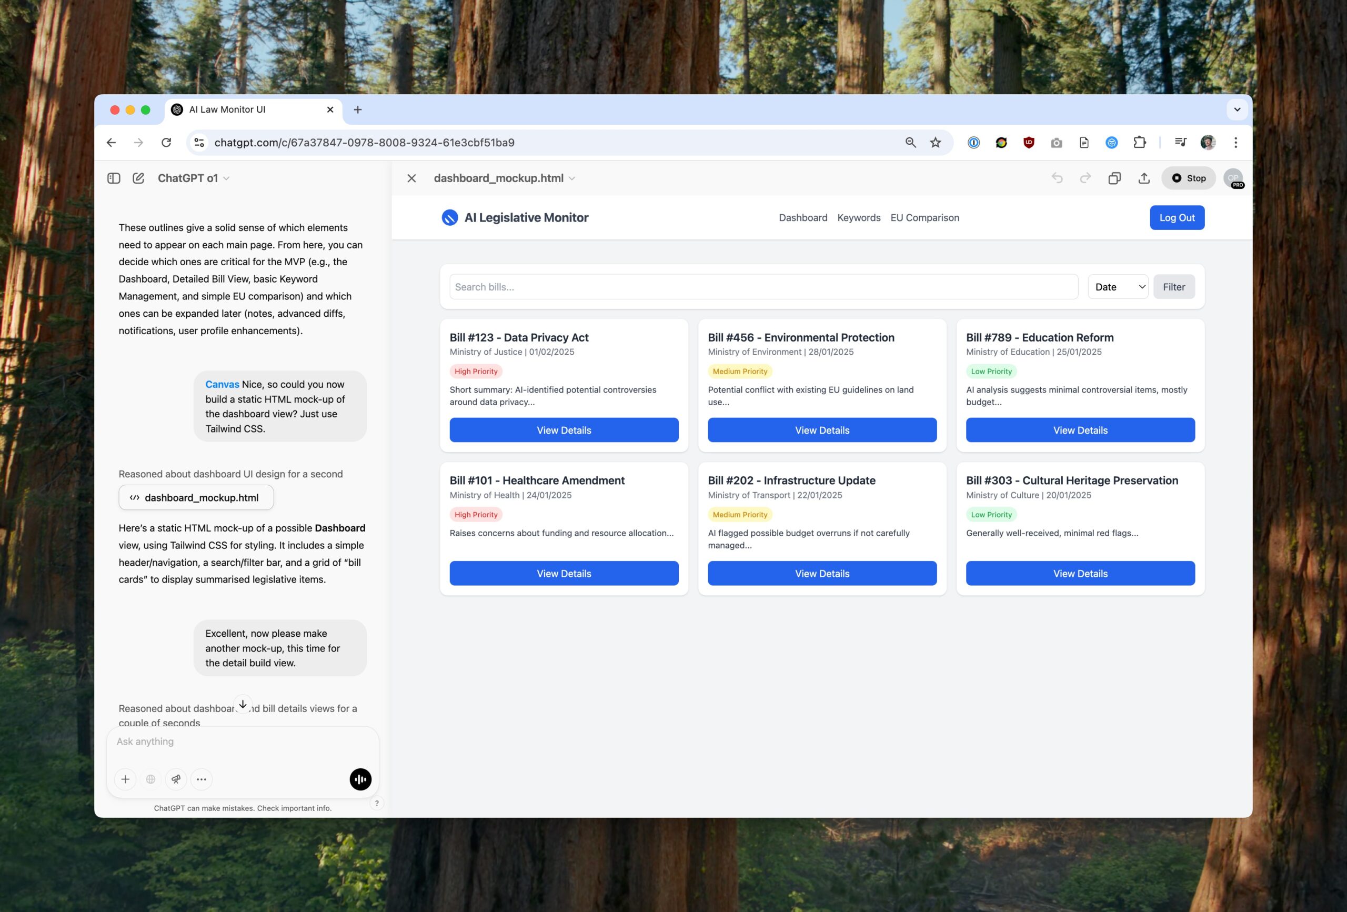1347x912 pixels.
Task: Click the Log Out button
Action: point(1177,217)
